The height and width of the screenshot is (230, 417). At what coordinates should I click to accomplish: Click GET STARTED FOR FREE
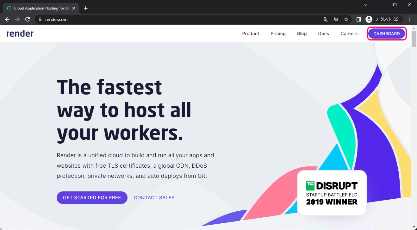tap(92, 198)
